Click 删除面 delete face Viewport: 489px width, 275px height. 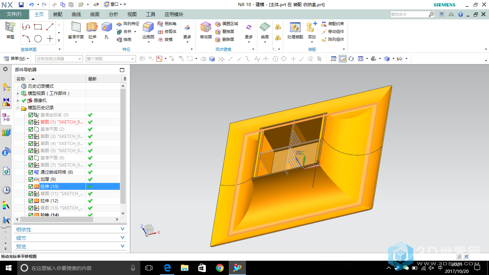224,39
